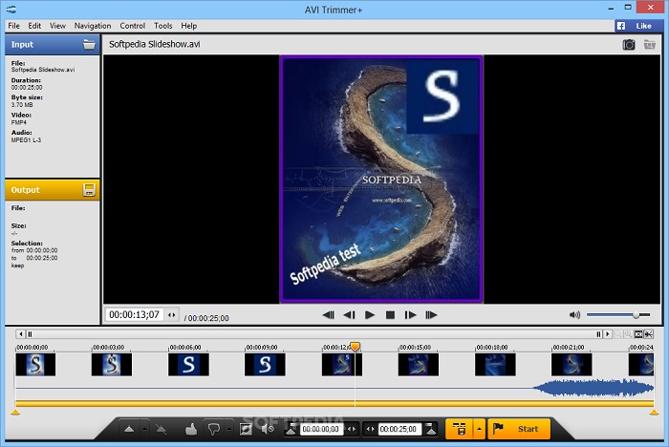669x447 pixels.
Task: Click the timeline zoom-out magnifier
Action: pos(617,334)
